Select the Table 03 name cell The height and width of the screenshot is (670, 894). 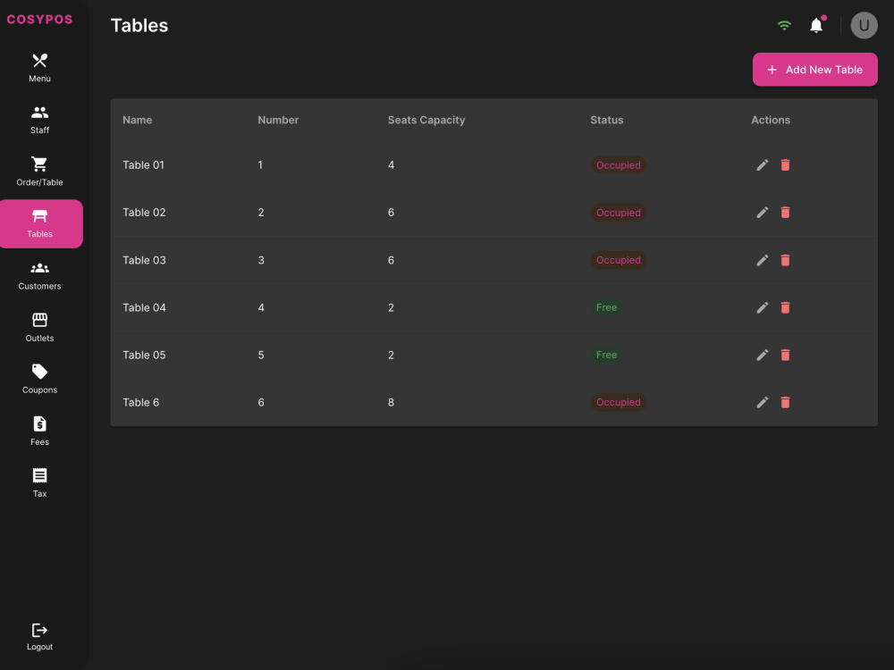[x=144, y=260]
